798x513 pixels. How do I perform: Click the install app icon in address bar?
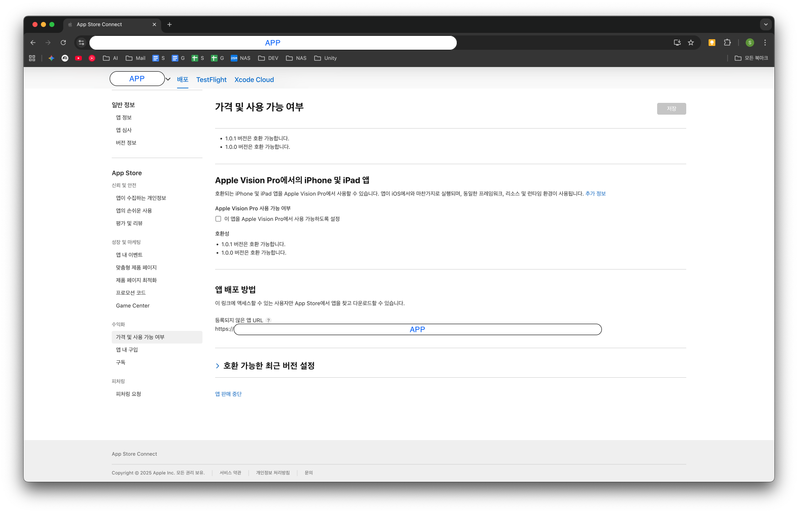[x=677, y=43]
